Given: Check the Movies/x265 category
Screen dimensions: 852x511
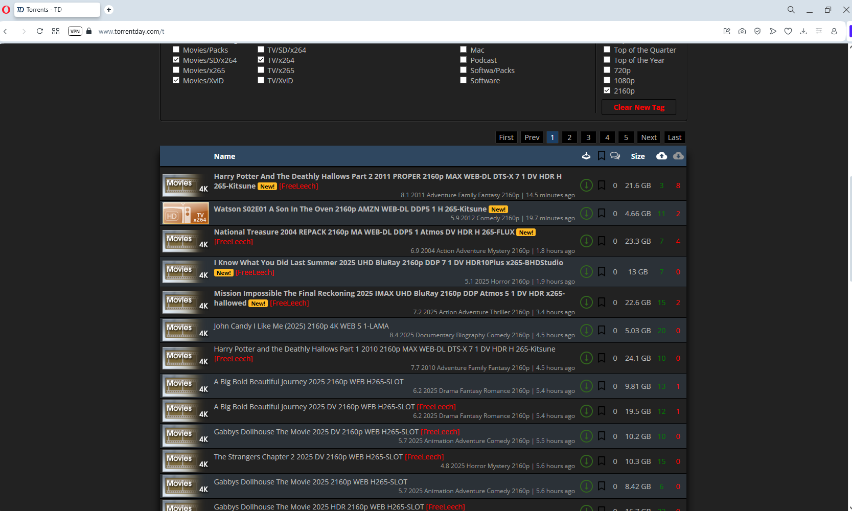Looking at the screenshot, I should [176, 70].
